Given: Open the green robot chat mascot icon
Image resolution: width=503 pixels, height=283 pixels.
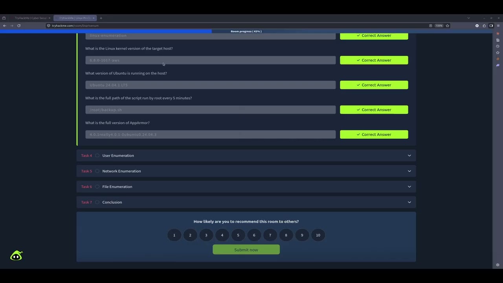Looking at the screenshot, I should (x=16, y=256).
